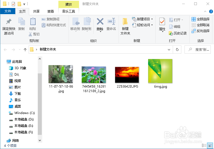The width and height of the screenshot is (214, 149).
Task: Click Edit (编辑) in the ribbon
Action: [175, 27]
